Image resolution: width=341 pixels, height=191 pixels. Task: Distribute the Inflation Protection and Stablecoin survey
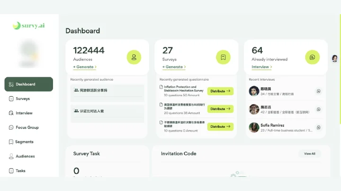(x=220, y=91)
